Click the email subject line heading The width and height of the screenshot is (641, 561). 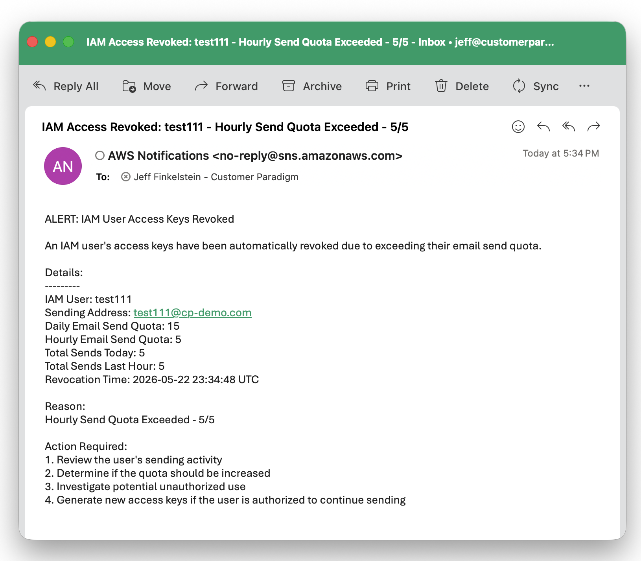tap(225, 127)
